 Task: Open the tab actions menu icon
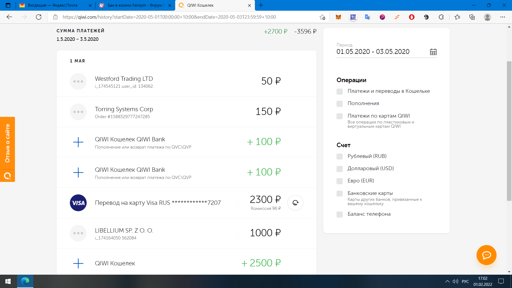tap(8, 5)
